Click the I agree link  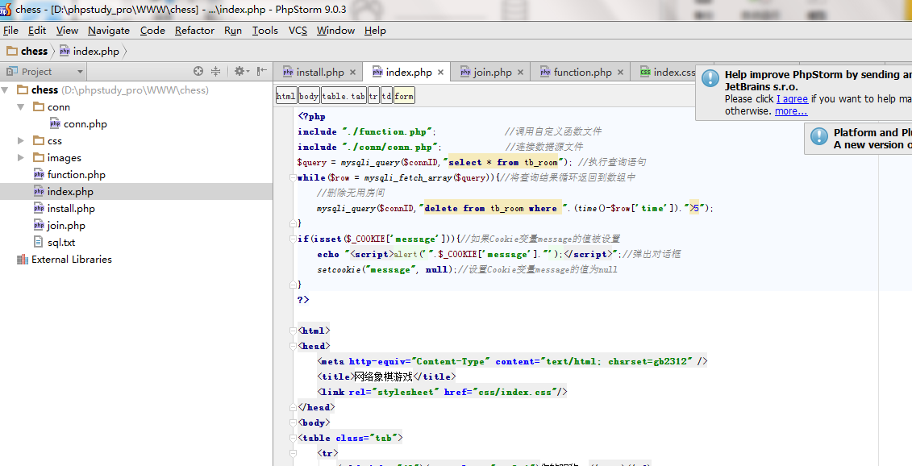point(792,99)
